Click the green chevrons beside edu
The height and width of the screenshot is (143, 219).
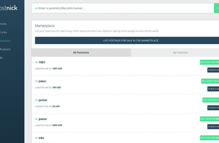point(36,138)
